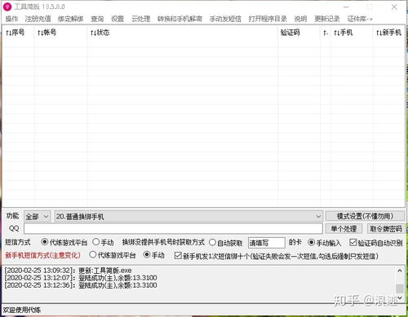The image size is (408, 317).
Task: Open the 云处理 menu
Action: 140,19
